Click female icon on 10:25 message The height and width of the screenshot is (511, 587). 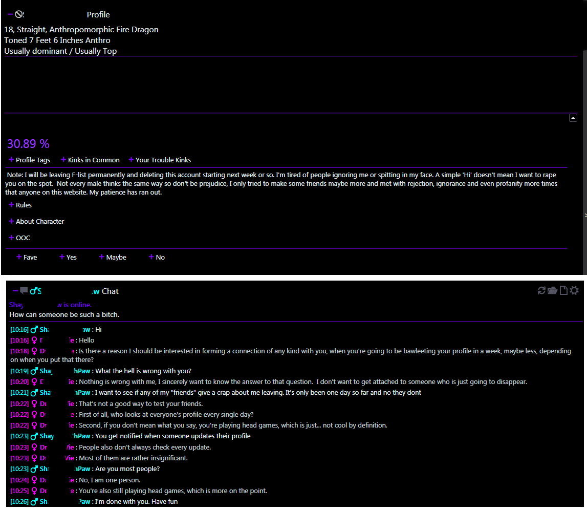tap(34, 491)
